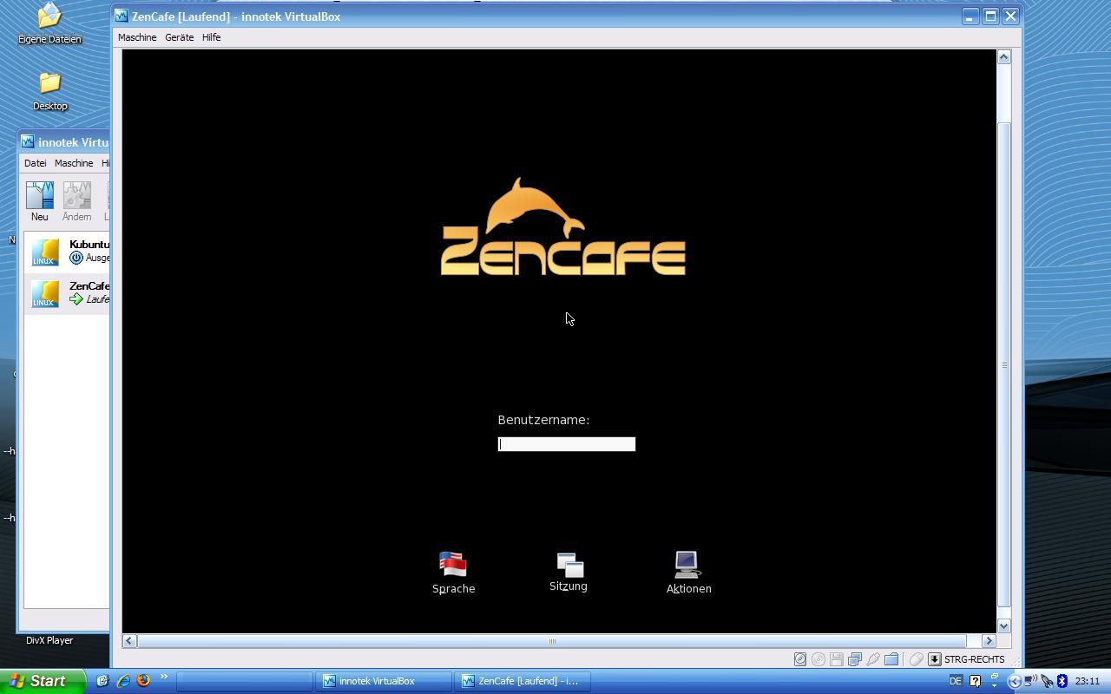The height and width of the screenshot is (694, 1111).
Task: Click vertical scrollbar down arrow in VM window
Action: (x=1004, y=625)
